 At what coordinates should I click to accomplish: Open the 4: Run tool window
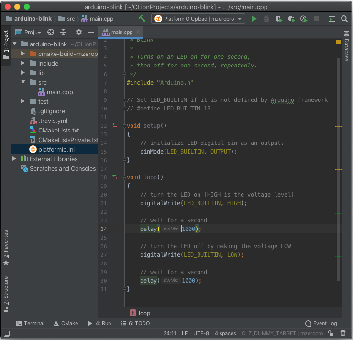100,323
